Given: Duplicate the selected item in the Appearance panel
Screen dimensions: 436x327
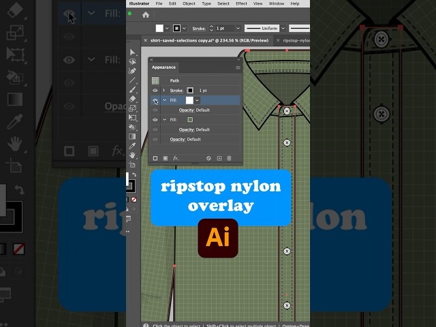Looking at the screenshot, I should pyautogui.click(x=219, y=158).
